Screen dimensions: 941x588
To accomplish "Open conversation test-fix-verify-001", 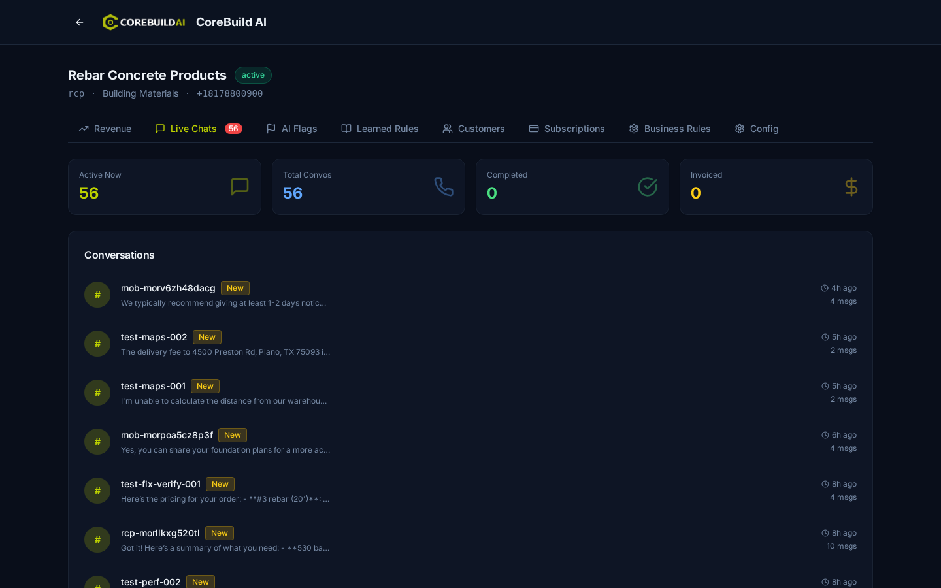I will click(470, 491).
